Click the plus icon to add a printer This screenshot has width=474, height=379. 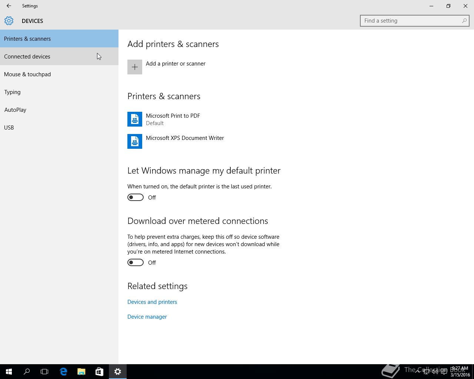point(135,67)
